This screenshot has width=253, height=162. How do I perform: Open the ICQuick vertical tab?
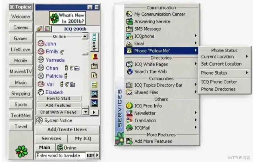(95, 42)
